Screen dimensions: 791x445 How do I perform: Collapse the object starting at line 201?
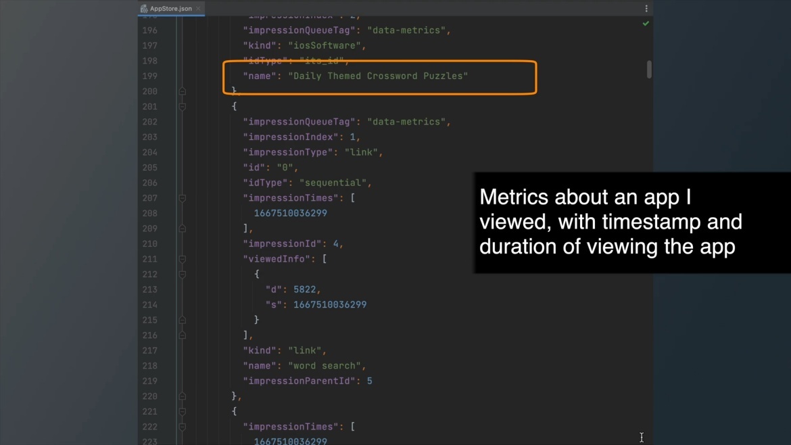click(182, 106)
